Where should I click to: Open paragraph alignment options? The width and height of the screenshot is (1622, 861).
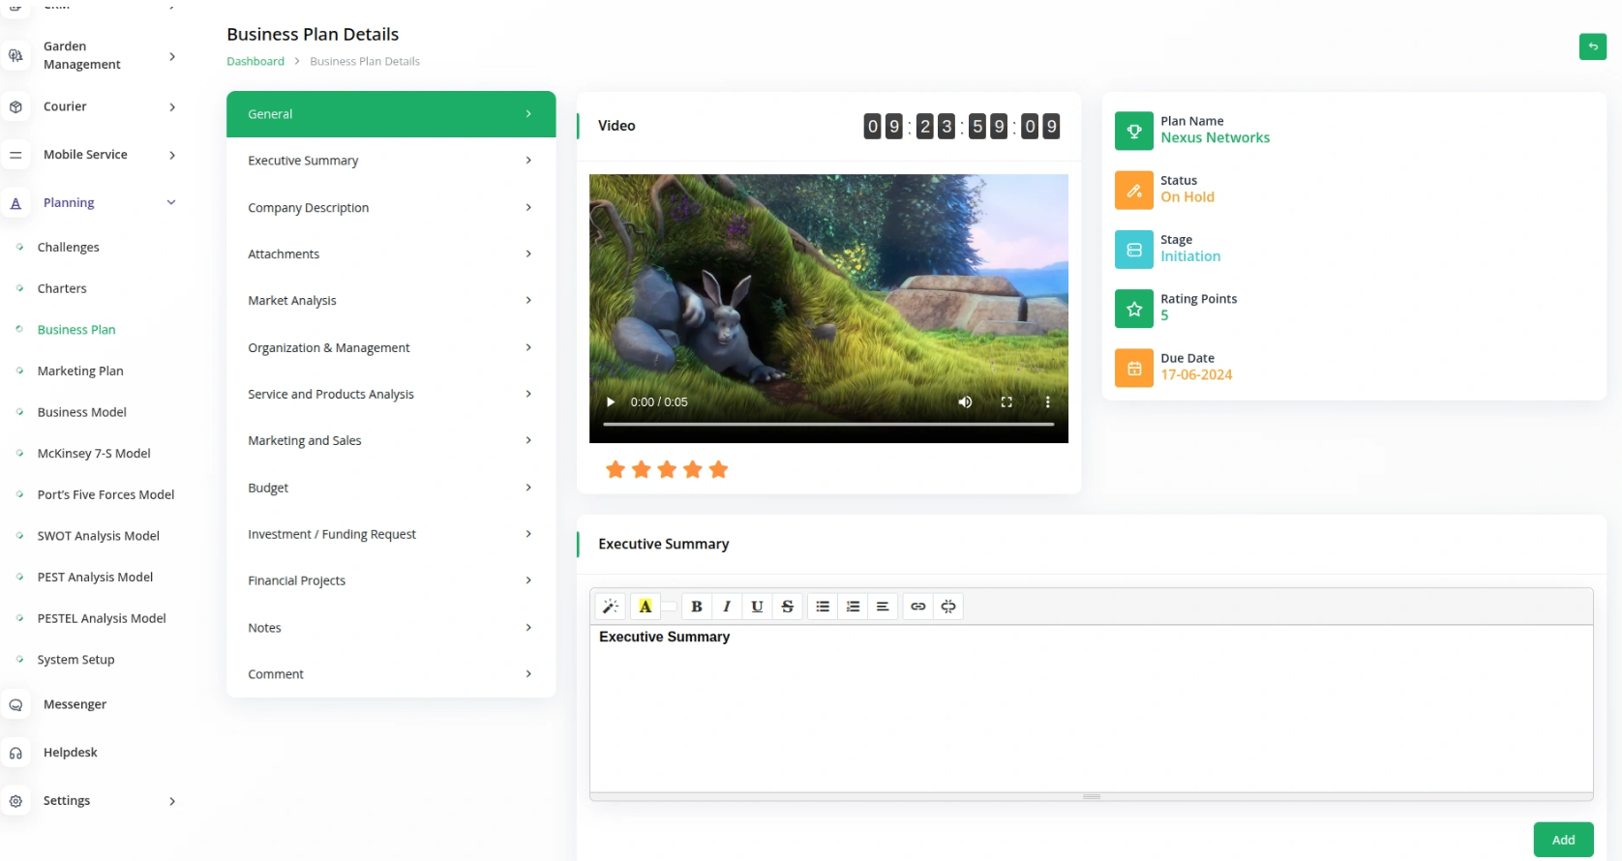coord(883,607)
